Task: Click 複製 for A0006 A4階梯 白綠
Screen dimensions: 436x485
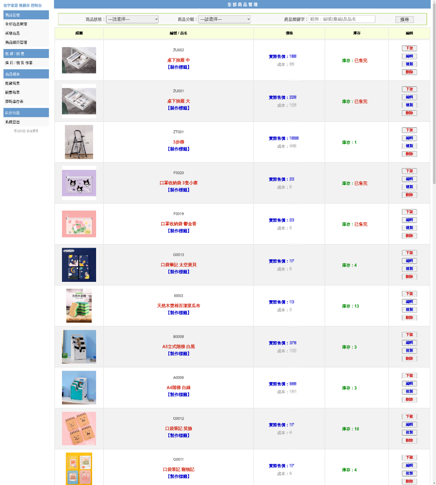Action: [x=410, y=392]
